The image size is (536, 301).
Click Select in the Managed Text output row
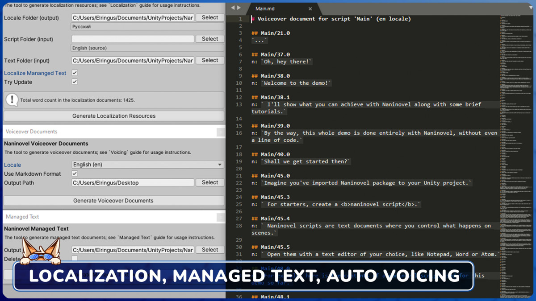tap(210, 250)
